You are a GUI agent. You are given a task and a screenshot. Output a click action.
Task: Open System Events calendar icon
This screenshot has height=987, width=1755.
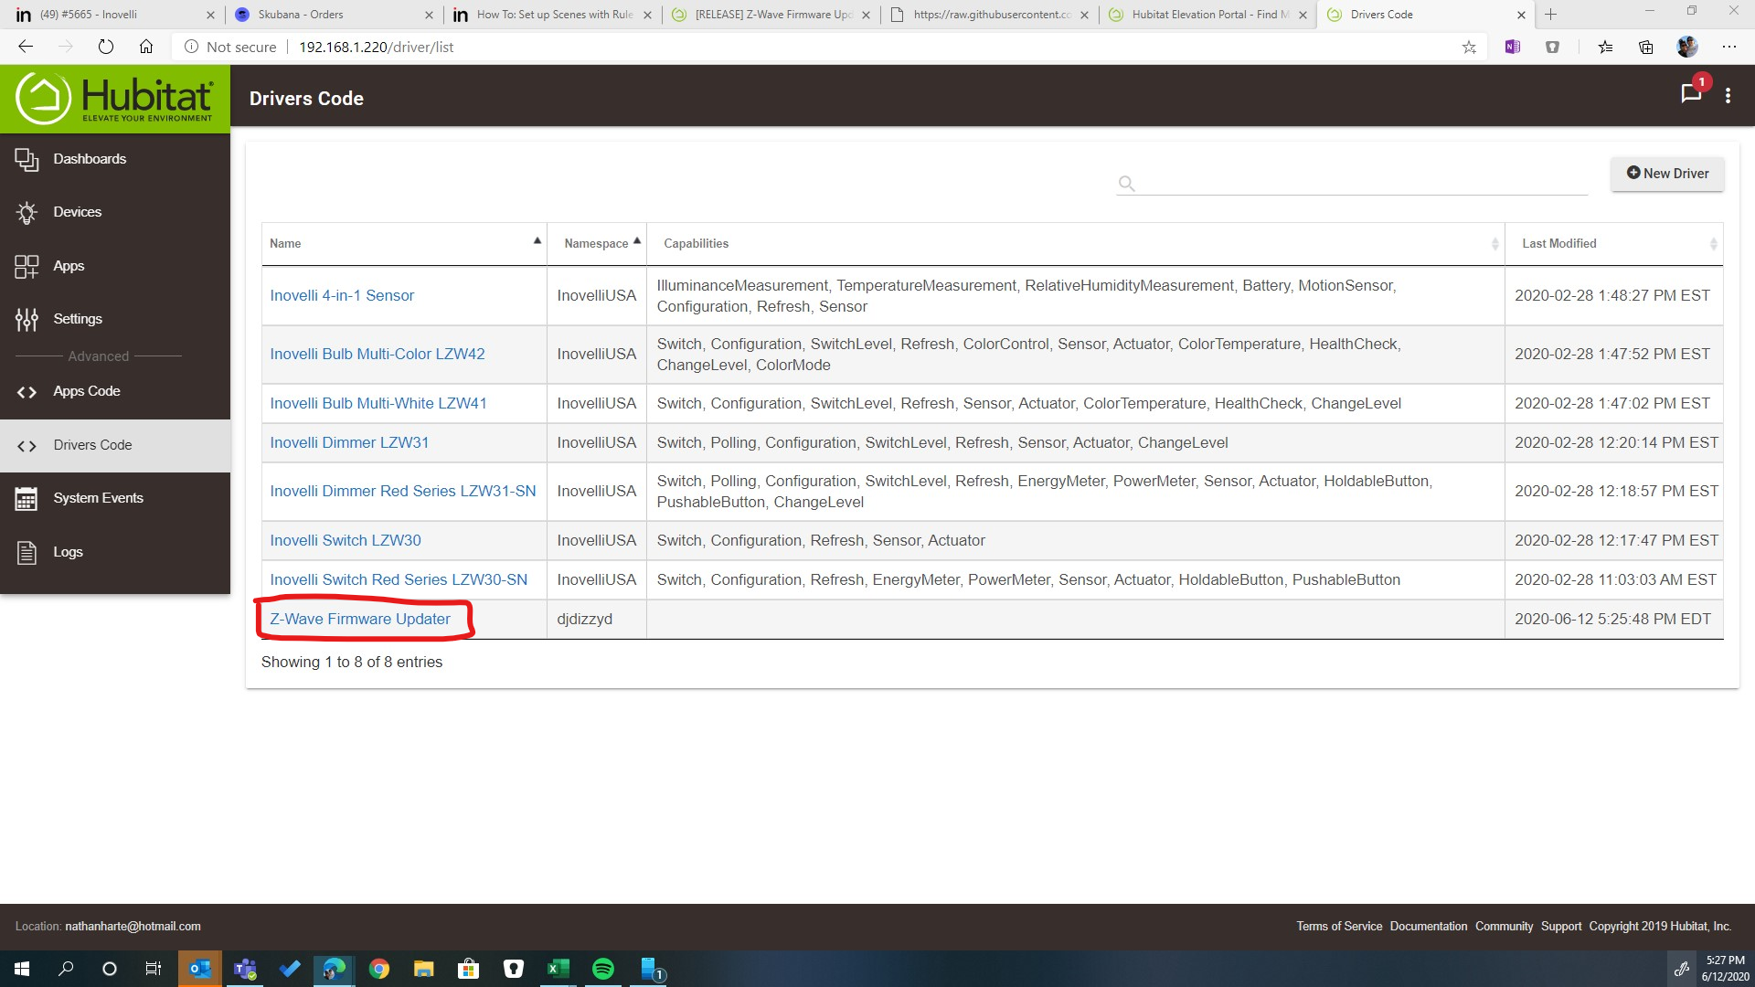pos(27,499)
